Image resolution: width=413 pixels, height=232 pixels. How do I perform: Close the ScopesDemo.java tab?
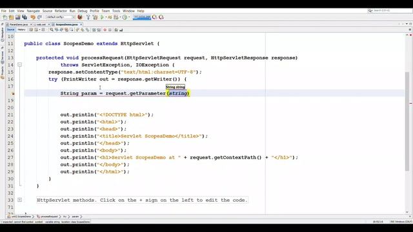click(x=81, y=24)
